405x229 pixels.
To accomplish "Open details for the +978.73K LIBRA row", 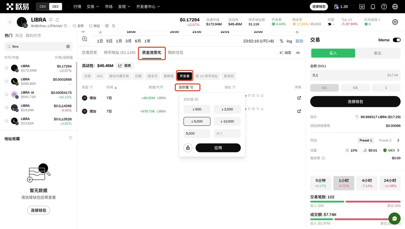I will pyautogui.click(x=299, y=111).
